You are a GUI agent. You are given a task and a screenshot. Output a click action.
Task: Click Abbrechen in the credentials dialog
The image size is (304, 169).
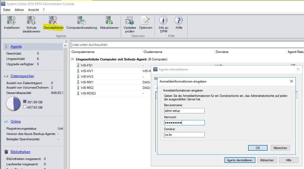[x=280, y=148]
